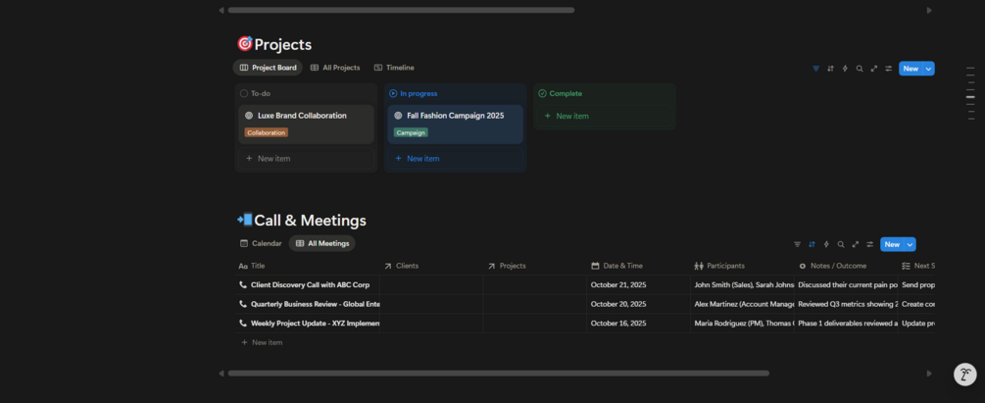Switch to the Timeline tab
Viewport: 985px width, 403px height.
point(394,68)
